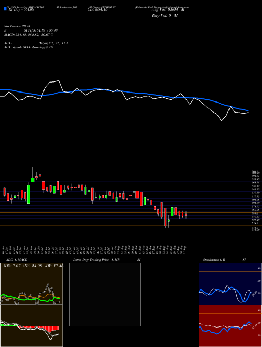Click the ADX indicator chart in upper left panel

(x=31, y=284)
